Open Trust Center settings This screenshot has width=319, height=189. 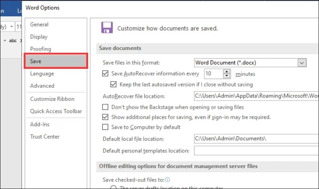(x=45, y=136)
